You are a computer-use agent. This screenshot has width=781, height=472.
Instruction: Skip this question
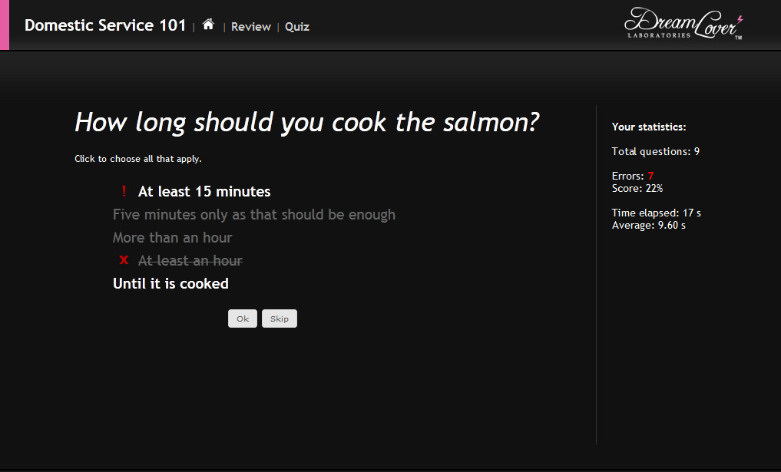click(280, 319)
